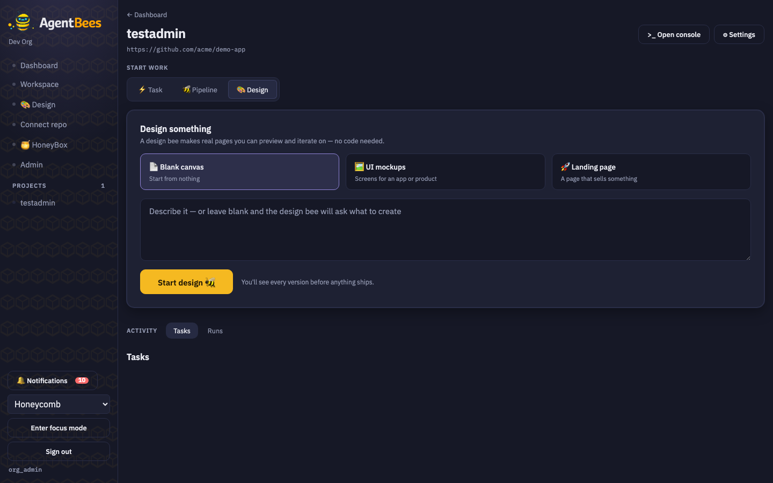Click Enter focus mode

pyautogui.click(x=59, y=428)
